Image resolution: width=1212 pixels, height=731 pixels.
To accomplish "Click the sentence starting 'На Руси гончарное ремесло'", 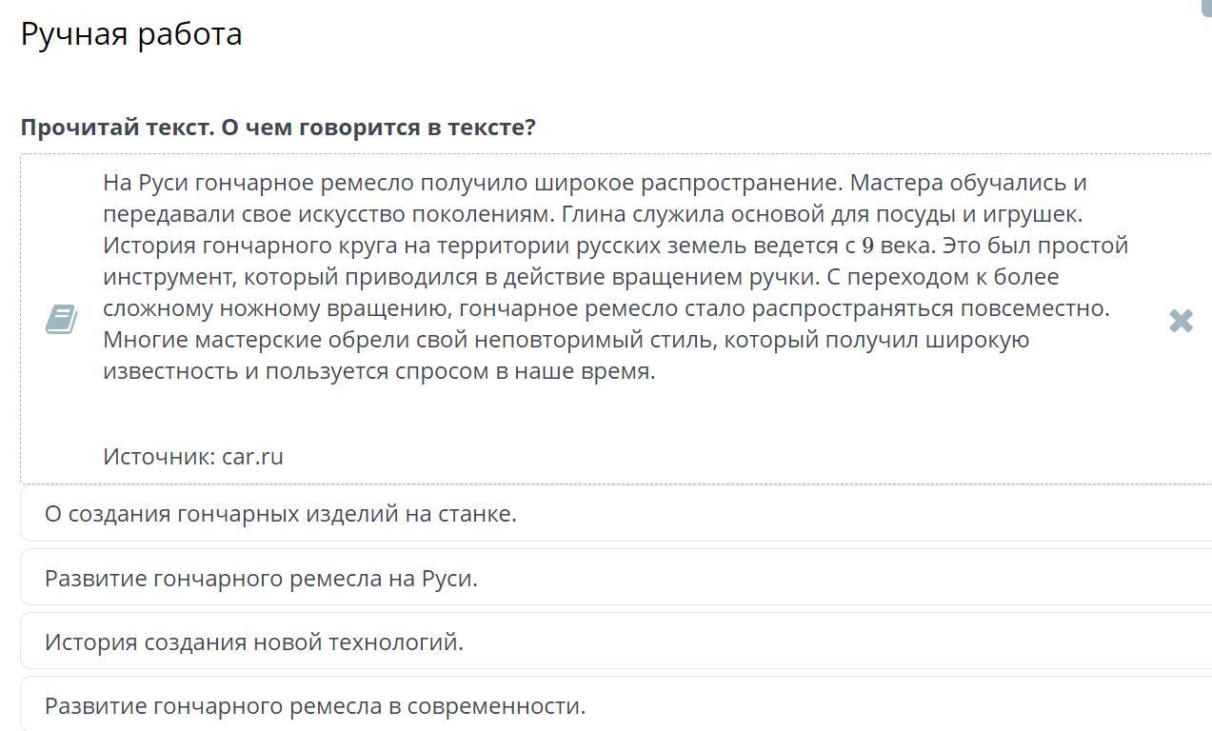I will pos(473,182).
